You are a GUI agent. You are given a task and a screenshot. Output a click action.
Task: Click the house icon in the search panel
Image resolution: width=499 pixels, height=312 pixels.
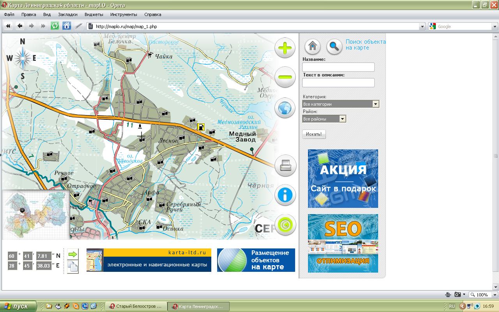pos(312,46)
